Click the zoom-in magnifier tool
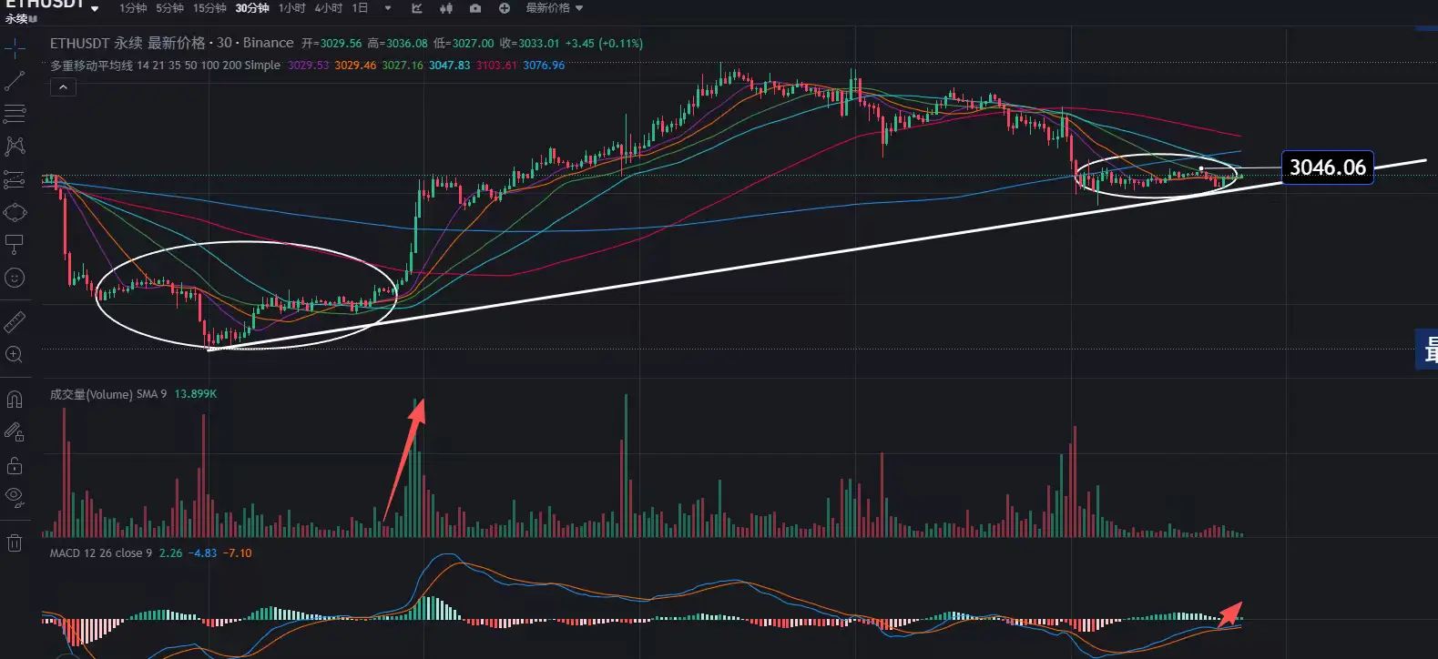Viewport: 1438px width, 659px height. pyautogui.click(x=15, y=355)
